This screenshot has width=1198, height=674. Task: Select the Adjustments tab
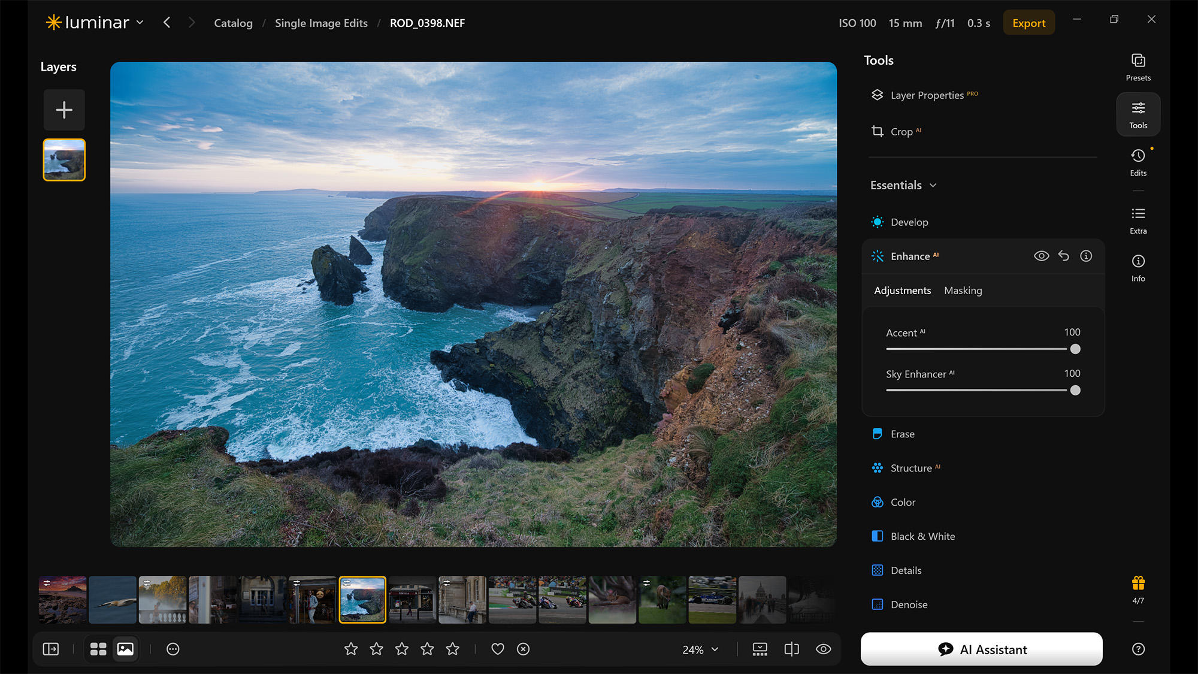click(902, 291)
